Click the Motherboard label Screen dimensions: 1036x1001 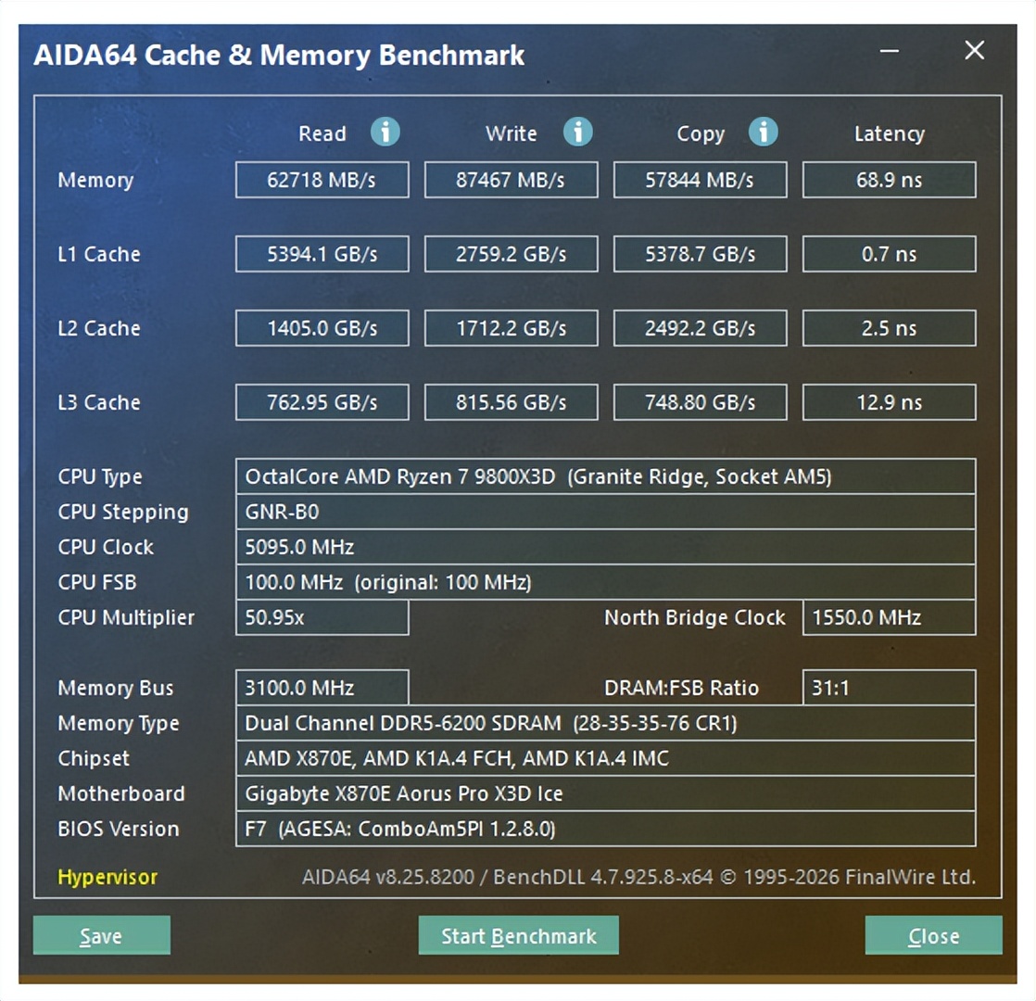point(120,793)
